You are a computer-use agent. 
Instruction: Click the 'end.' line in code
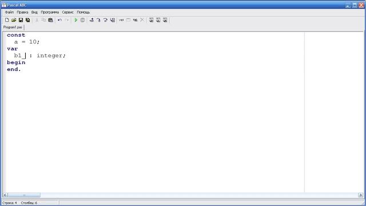click(x=14, y=69)
